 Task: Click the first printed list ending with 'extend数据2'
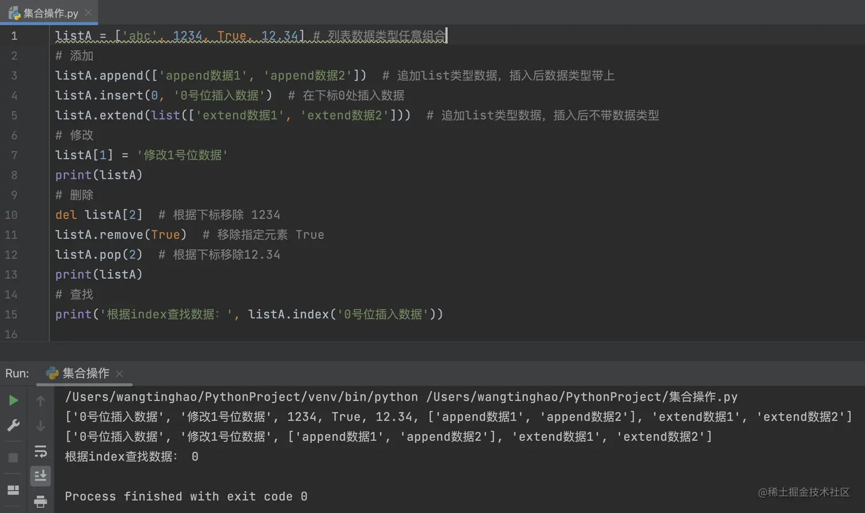(458, 417)
